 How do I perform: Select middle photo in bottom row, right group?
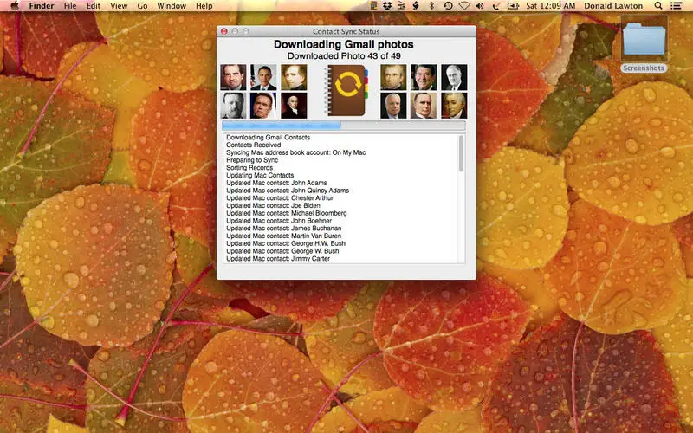(424, 105)
